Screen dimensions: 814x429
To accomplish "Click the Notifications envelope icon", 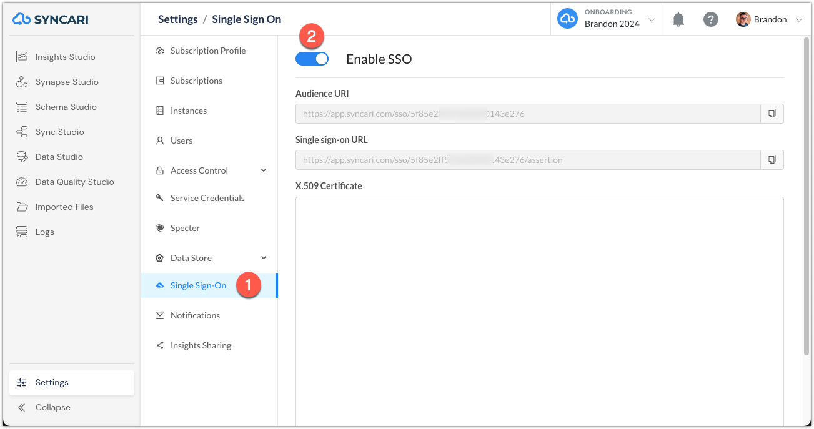I will [x=159, y=315].
